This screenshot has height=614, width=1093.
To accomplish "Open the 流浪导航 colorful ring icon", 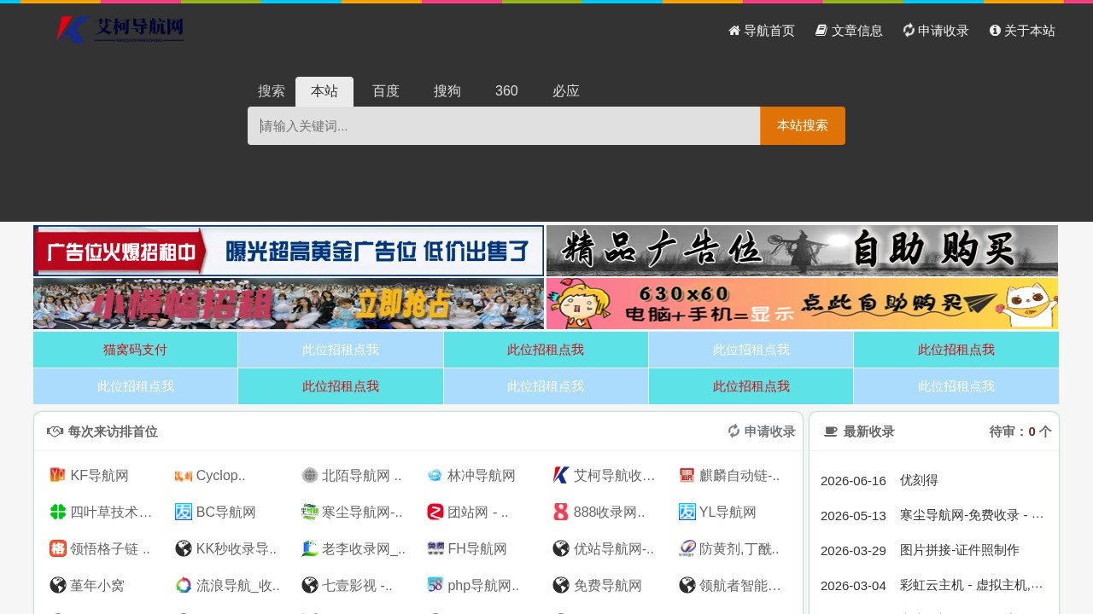I will pos(184,585).
